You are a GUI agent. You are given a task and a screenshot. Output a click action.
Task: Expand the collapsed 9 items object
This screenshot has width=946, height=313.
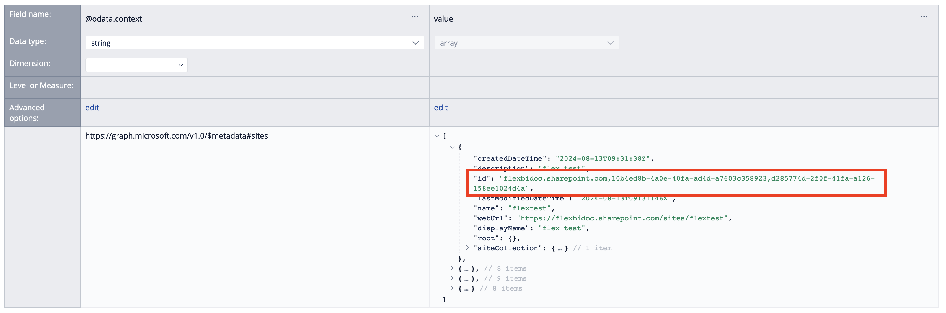[x=452, y=278]
